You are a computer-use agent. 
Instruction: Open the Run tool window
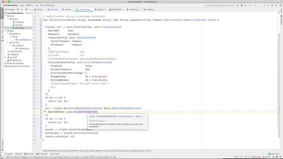click(9, 154)
